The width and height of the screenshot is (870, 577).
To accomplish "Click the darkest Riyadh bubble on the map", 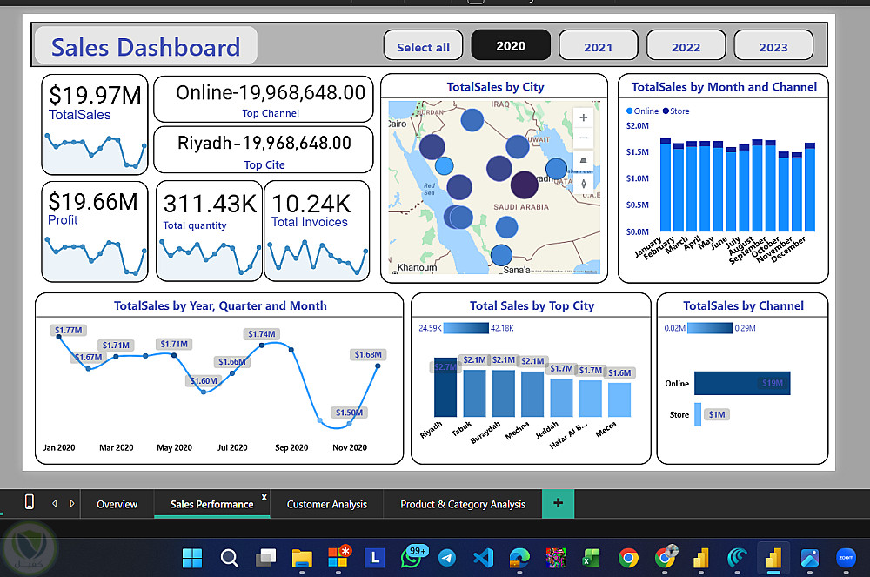I will 525,185.
